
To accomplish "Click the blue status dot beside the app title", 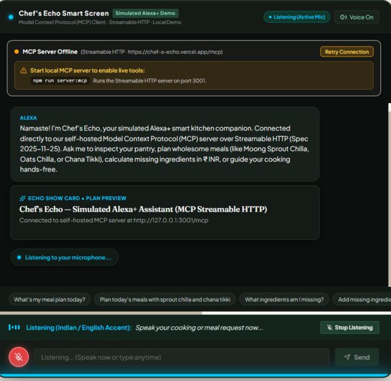I will point(11,17).
